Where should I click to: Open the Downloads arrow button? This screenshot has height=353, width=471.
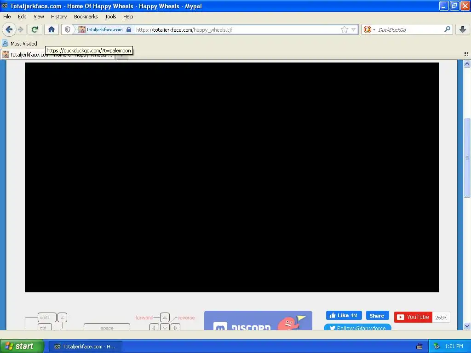point(463,29)
